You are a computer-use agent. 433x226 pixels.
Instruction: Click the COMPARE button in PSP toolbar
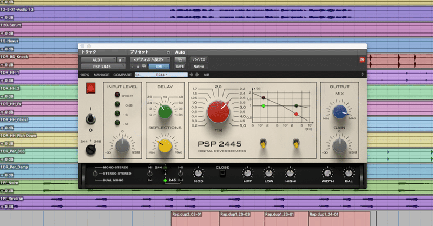click(x=122, y=75)
